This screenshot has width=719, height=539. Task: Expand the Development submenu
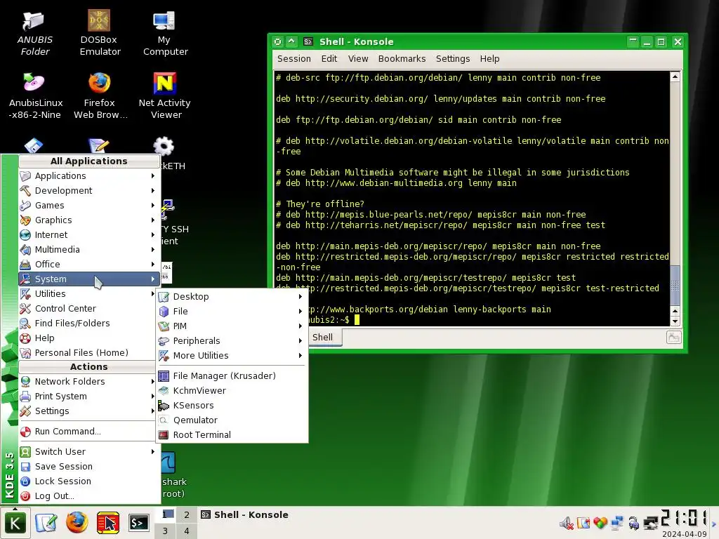[88, 190]
